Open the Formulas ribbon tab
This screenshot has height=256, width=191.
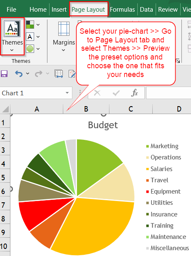pyautogui.click(x=122, y=10)
